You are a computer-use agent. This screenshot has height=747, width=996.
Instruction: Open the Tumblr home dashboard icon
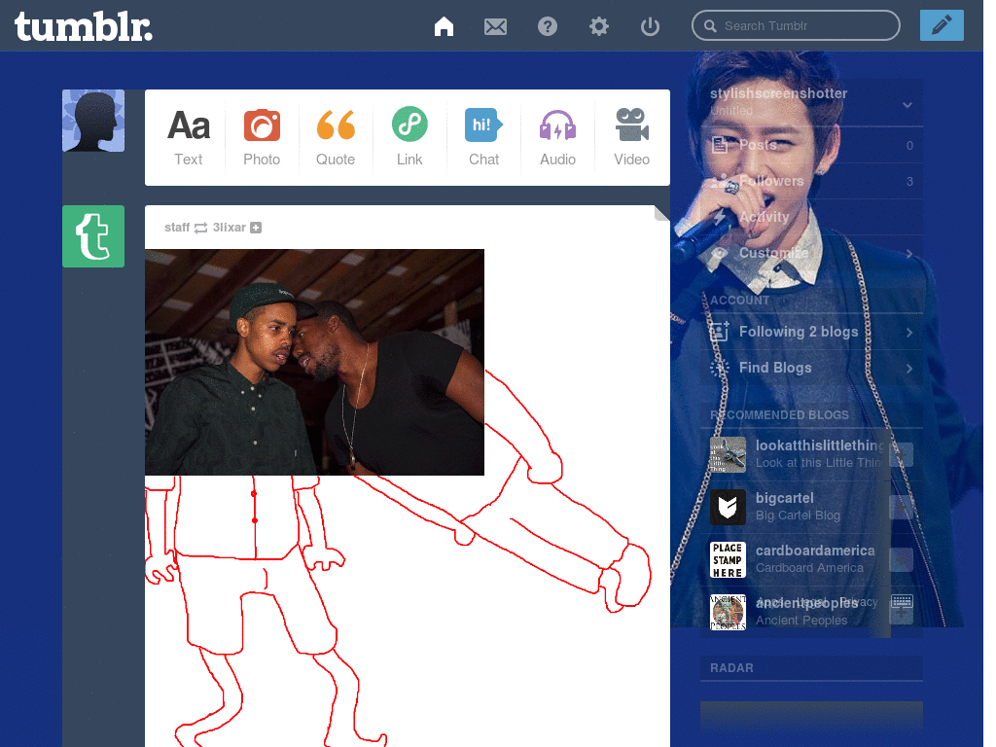(x=444, y=26)
